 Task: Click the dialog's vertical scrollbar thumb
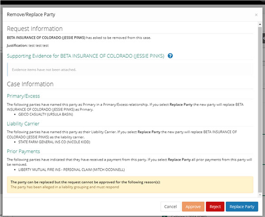tap(260, 109)
